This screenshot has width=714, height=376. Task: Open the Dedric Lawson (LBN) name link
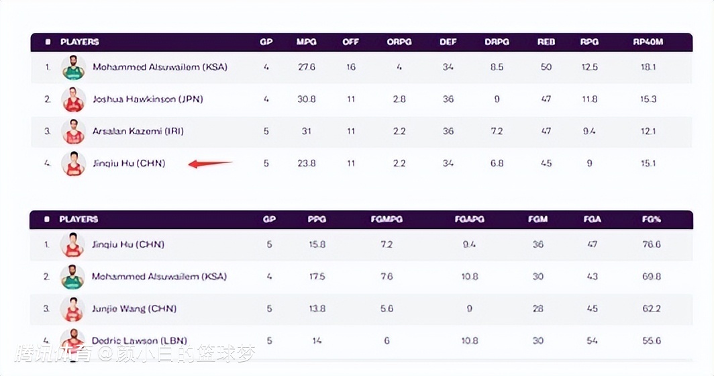point(140,340)
